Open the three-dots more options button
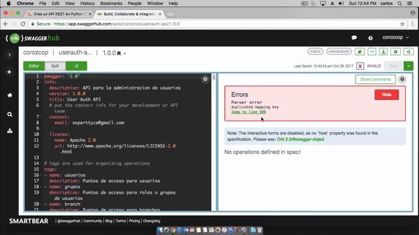 coord(372,52)
